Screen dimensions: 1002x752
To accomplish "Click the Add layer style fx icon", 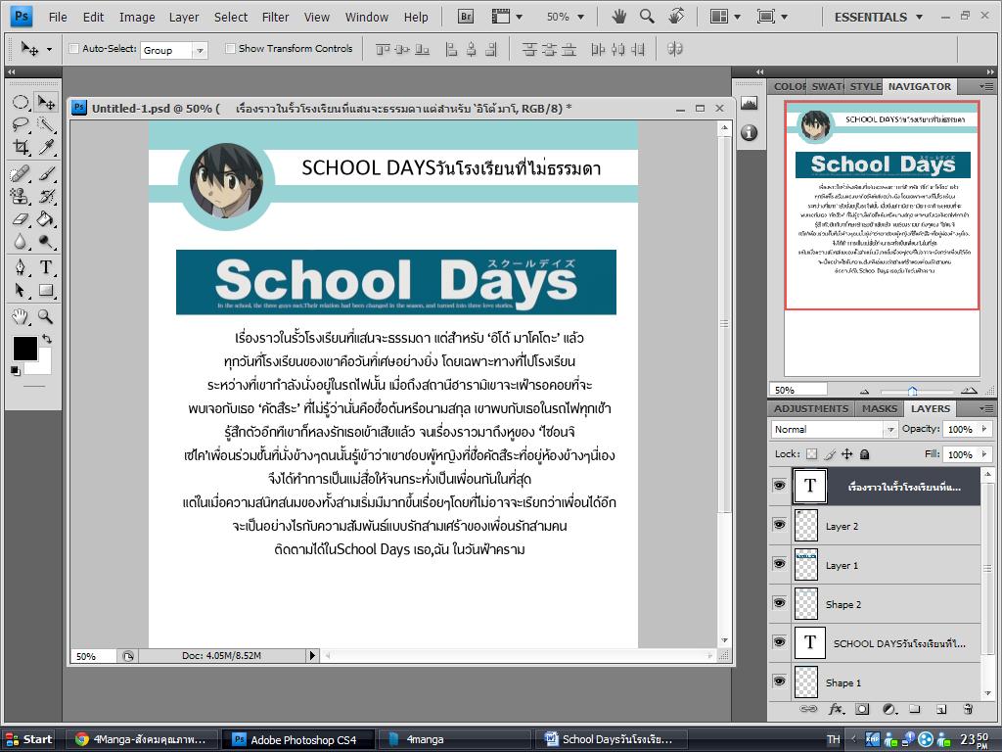I will [x=836, y=709].
